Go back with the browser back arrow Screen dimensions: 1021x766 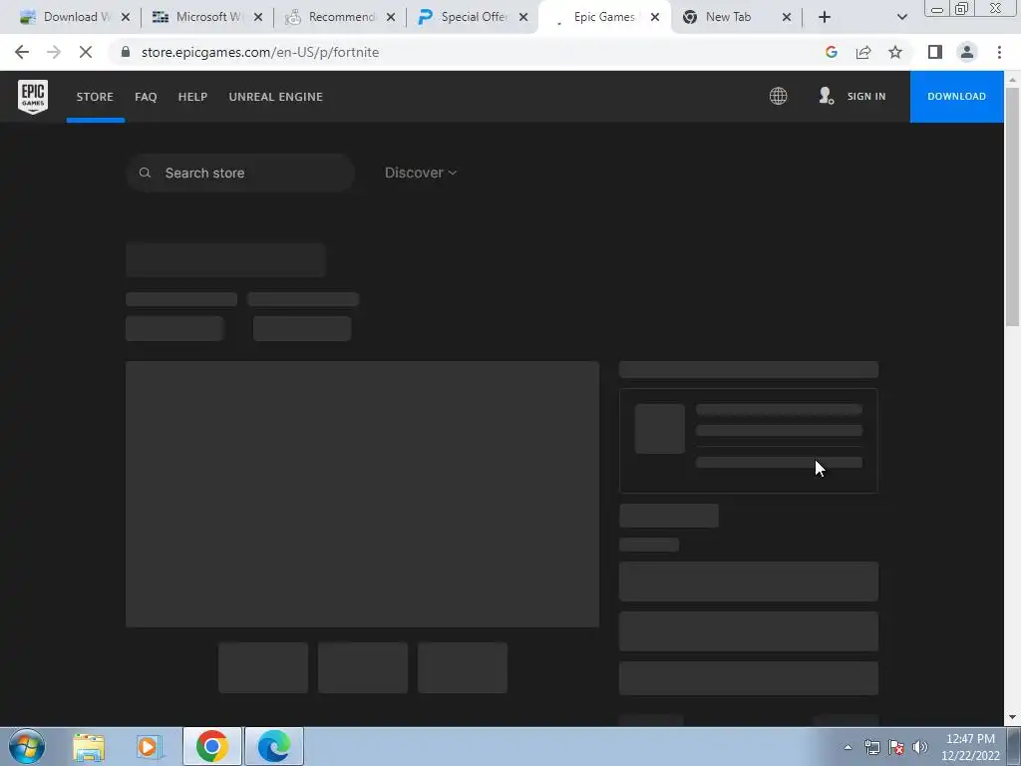coord(22,52)
